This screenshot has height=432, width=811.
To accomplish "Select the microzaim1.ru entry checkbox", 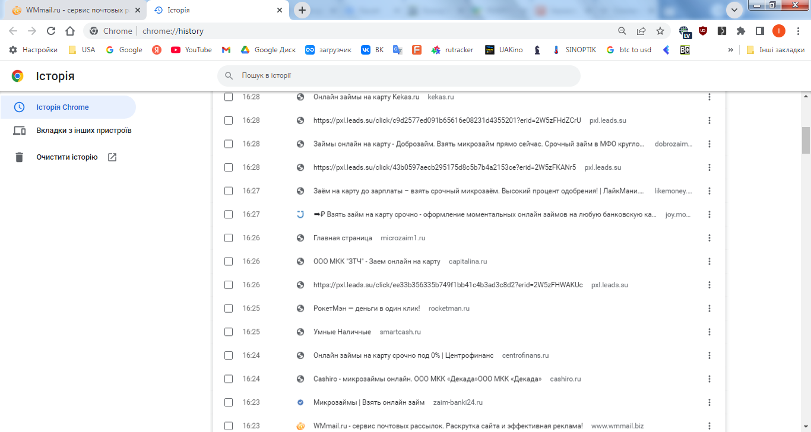I will [229, 238].
